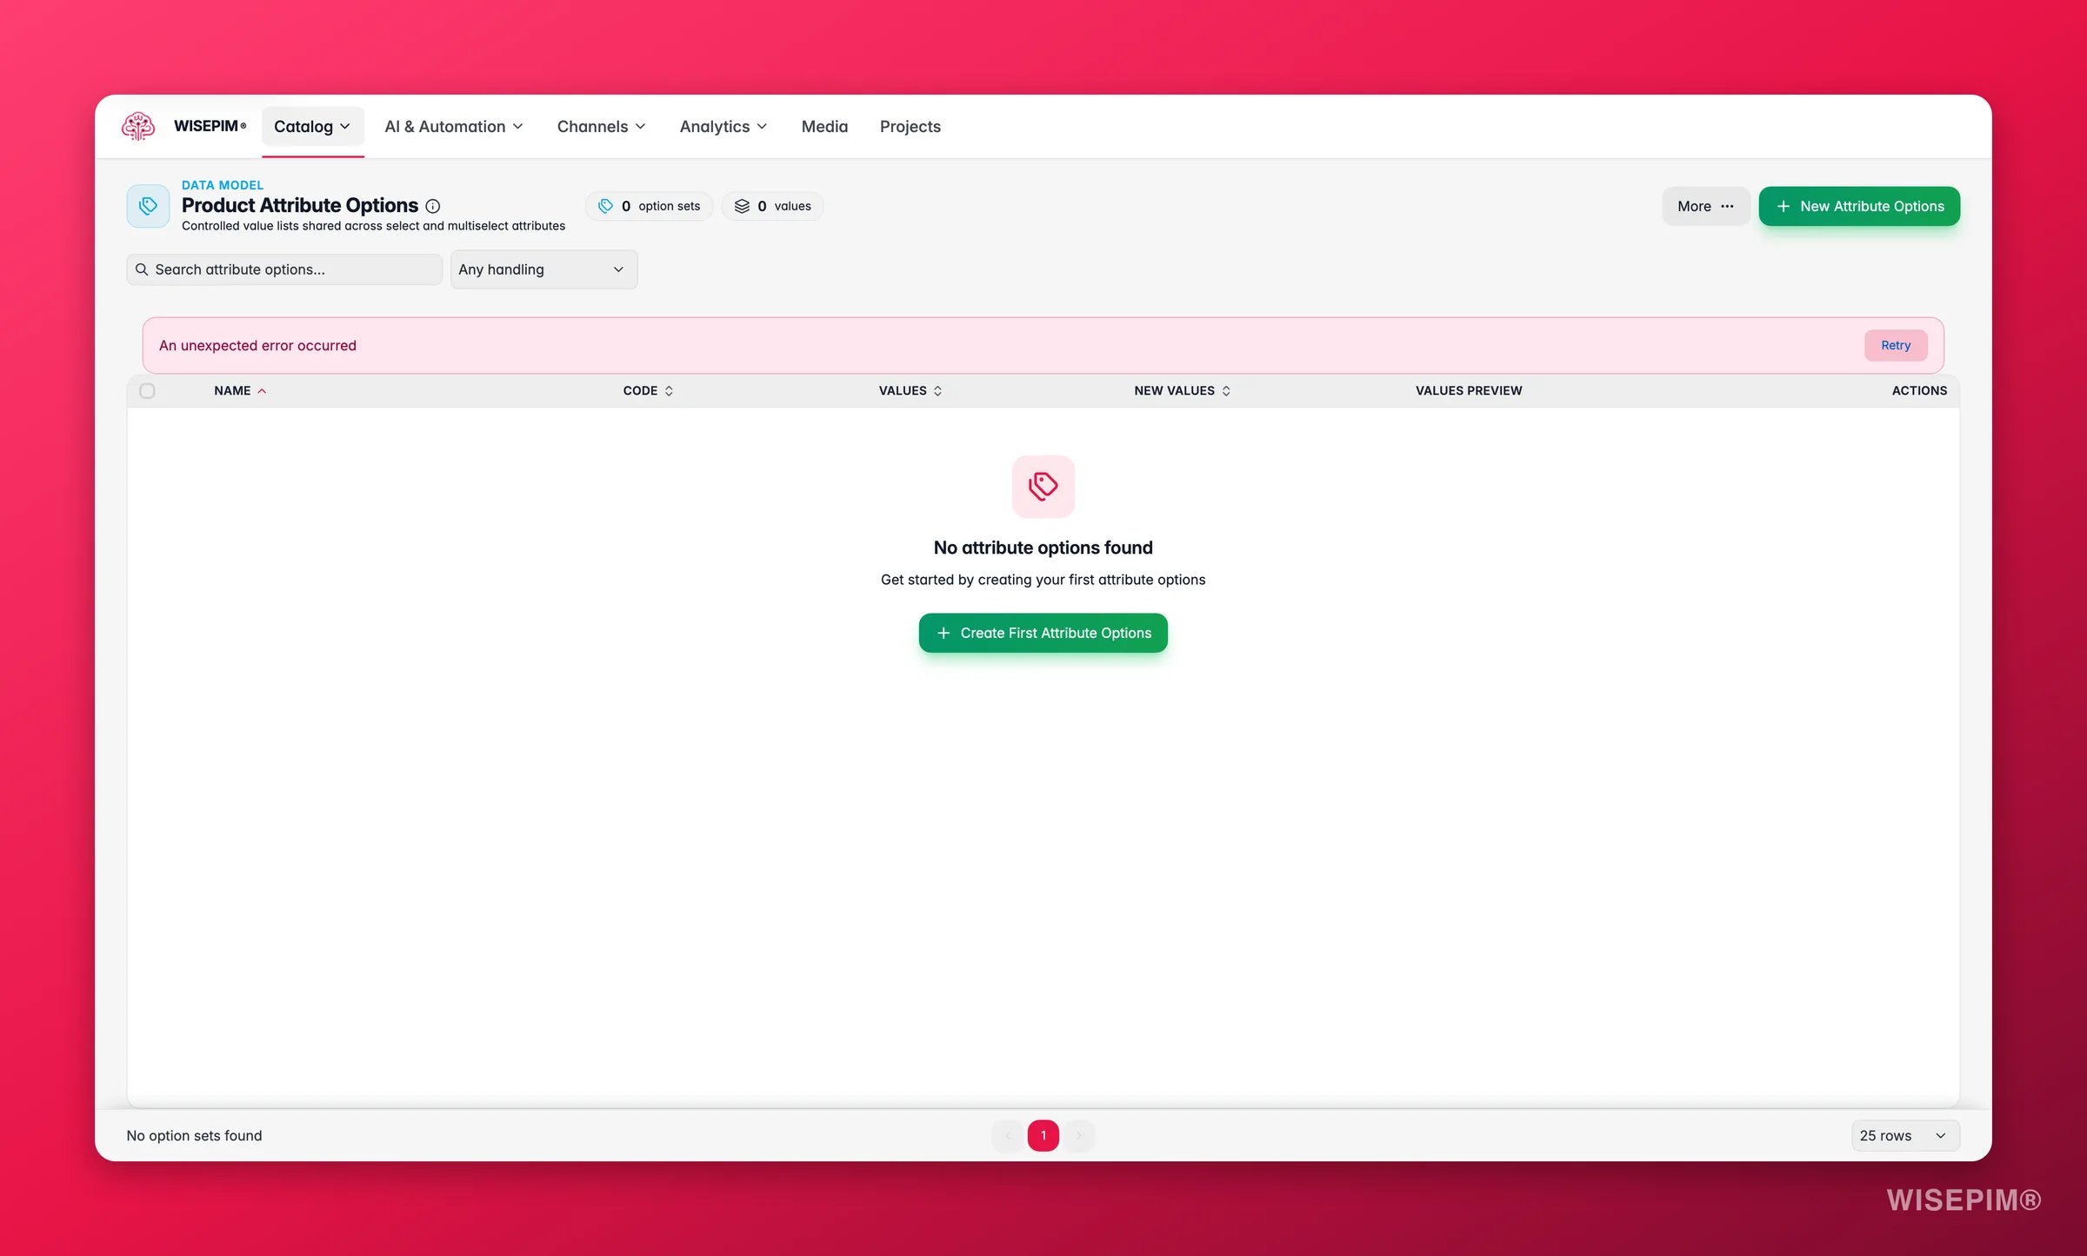Select page 1 in pagination
Viewport: 2087px width, 1256px height.
tap(1043, 1135)
